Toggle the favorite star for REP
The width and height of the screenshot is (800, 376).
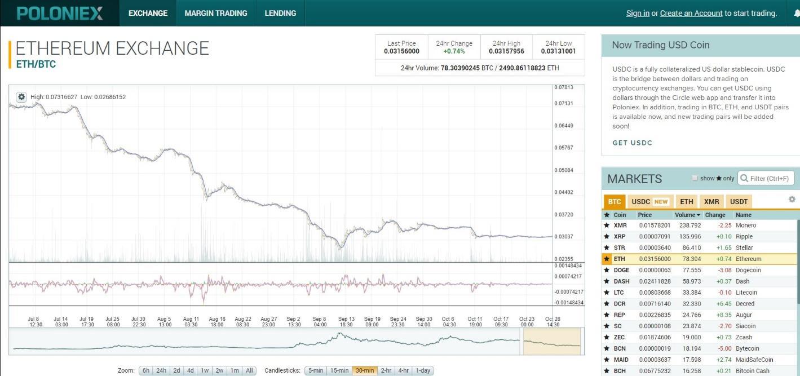point(607,315)
